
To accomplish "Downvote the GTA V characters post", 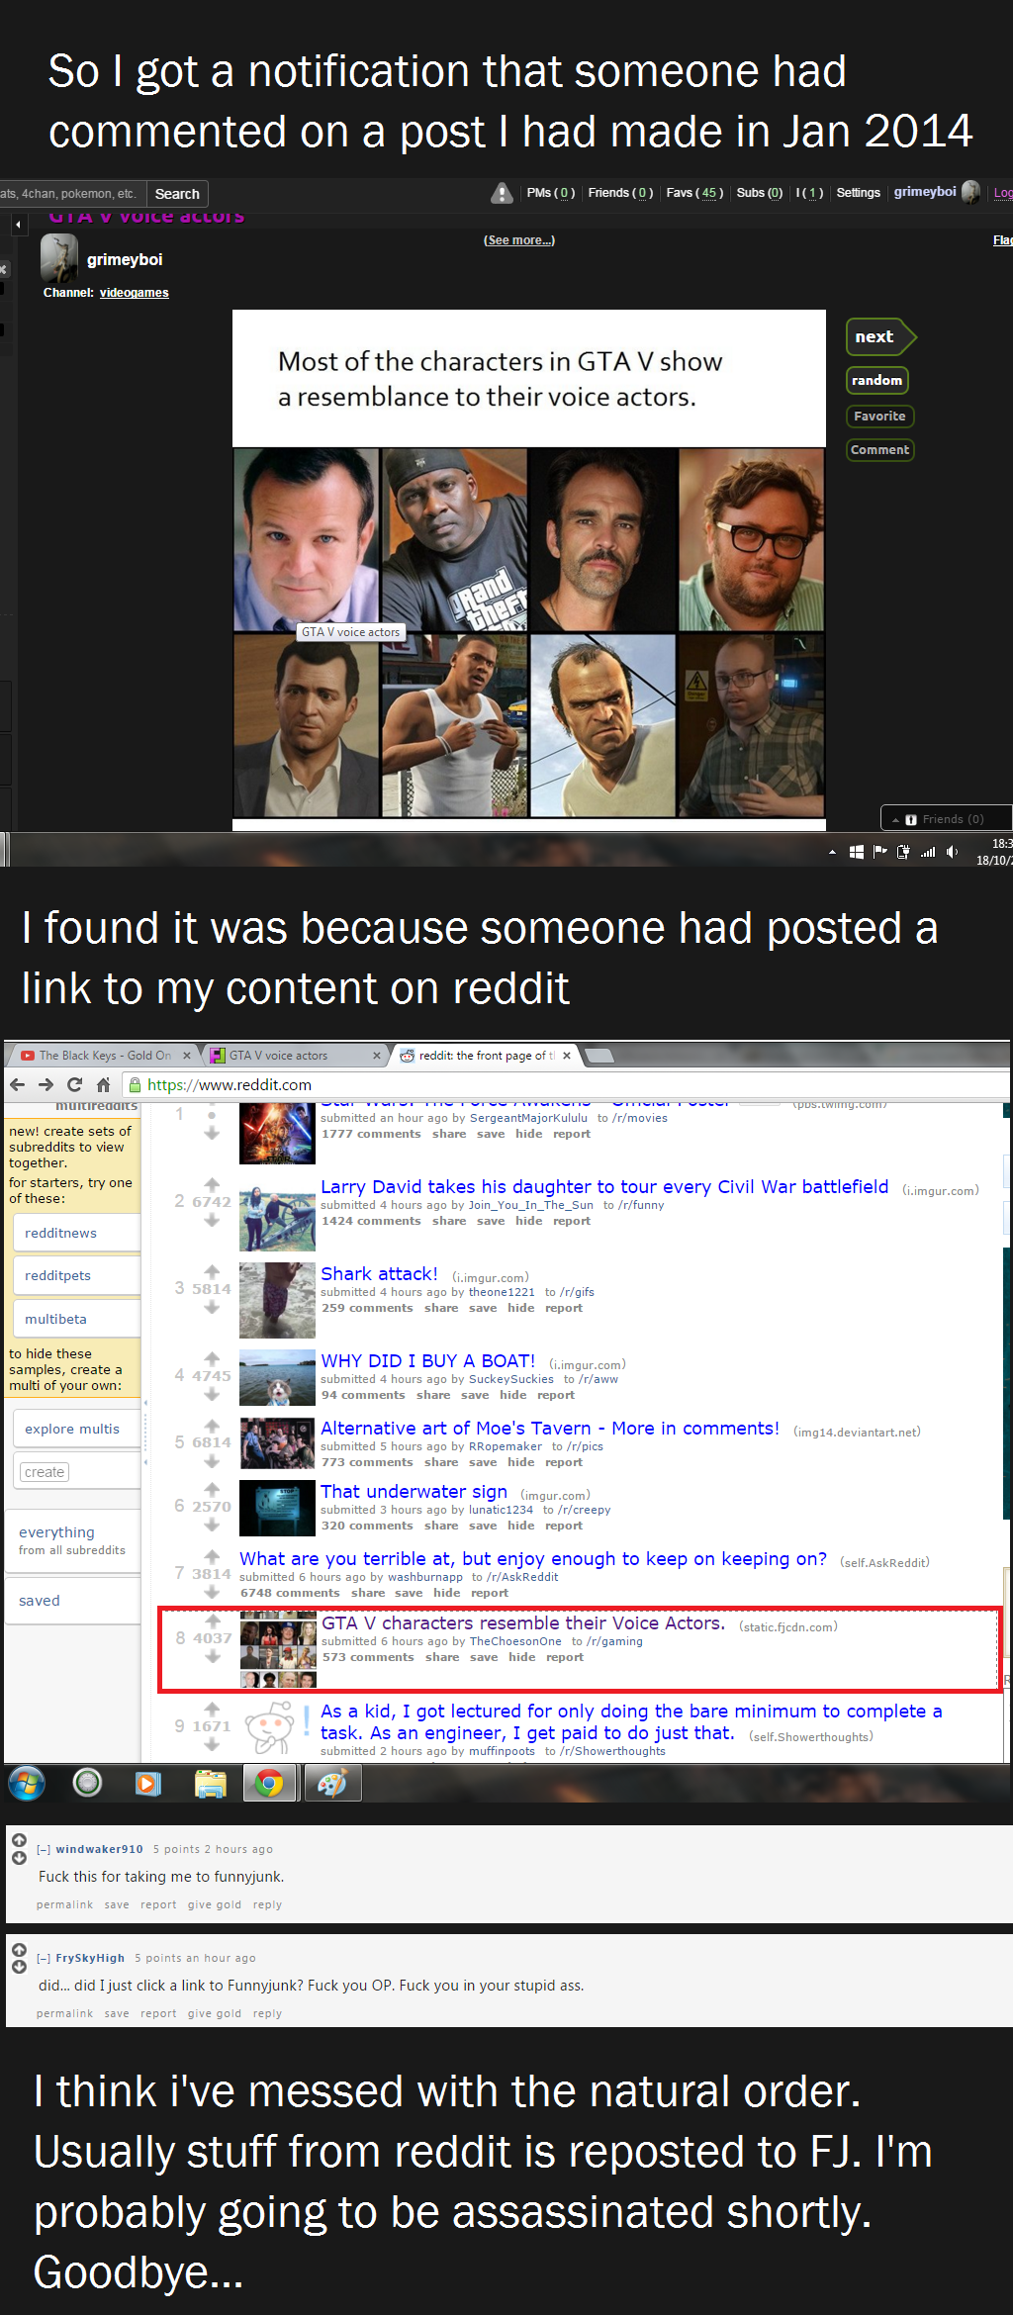I will tap(212, 1656).
